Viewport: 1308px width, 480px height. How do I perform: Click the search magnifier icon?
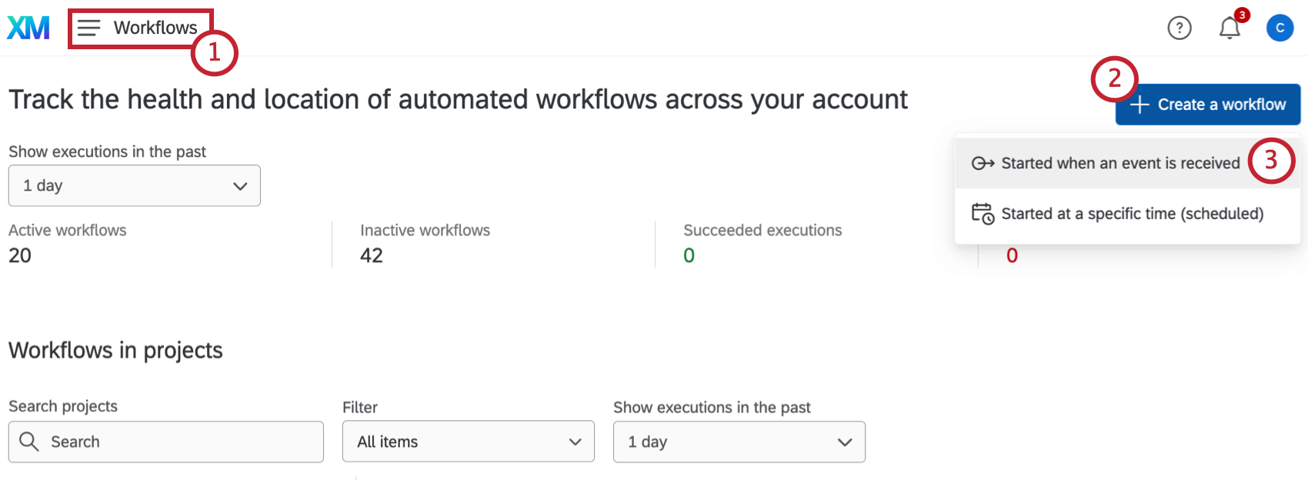point(29,442)
